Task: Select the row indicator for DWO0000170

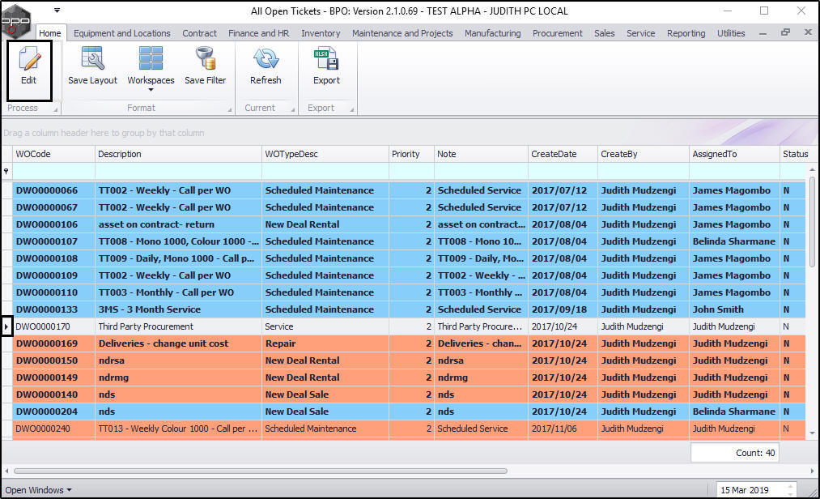Action: pos(6,326)
